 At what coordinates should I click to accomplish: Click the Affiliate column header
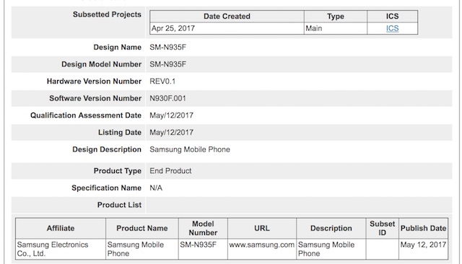[x=61, y=228]
